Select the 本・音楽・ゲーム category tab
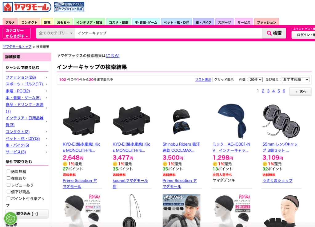The height and width of the screenshot is (227, 315). (x=146, y=22)
